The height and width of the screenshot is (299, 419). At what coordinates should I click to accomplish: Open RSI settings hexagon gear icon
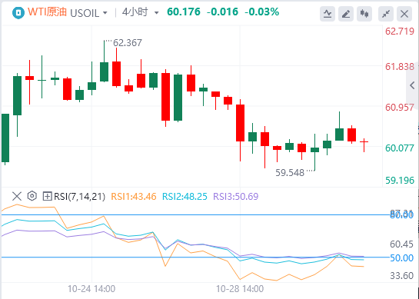[32, 196]
